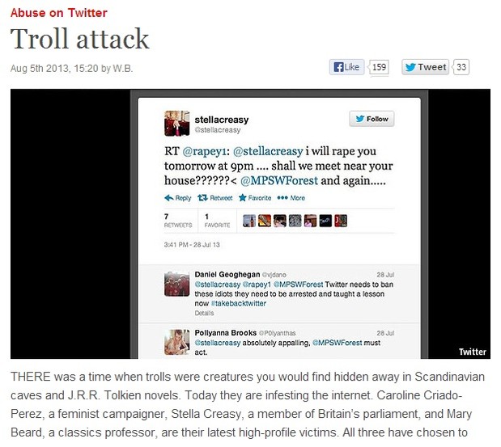Click the 1 Favorite count
The image size is (501, 447).
[217, 221]
